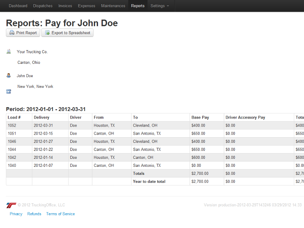This screenshot has height=228, width=304.
Task: Open the Privacy link
Action: click(x=16, y=214)
